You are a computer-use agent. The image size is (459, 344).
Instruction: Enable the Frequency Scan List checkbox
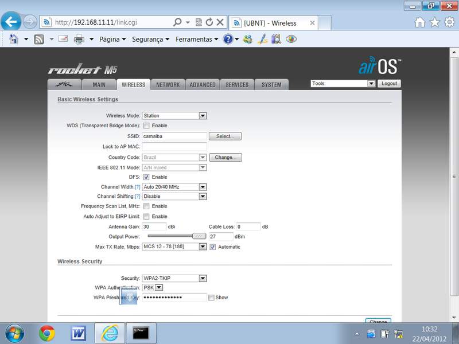(x=146, y=206)
